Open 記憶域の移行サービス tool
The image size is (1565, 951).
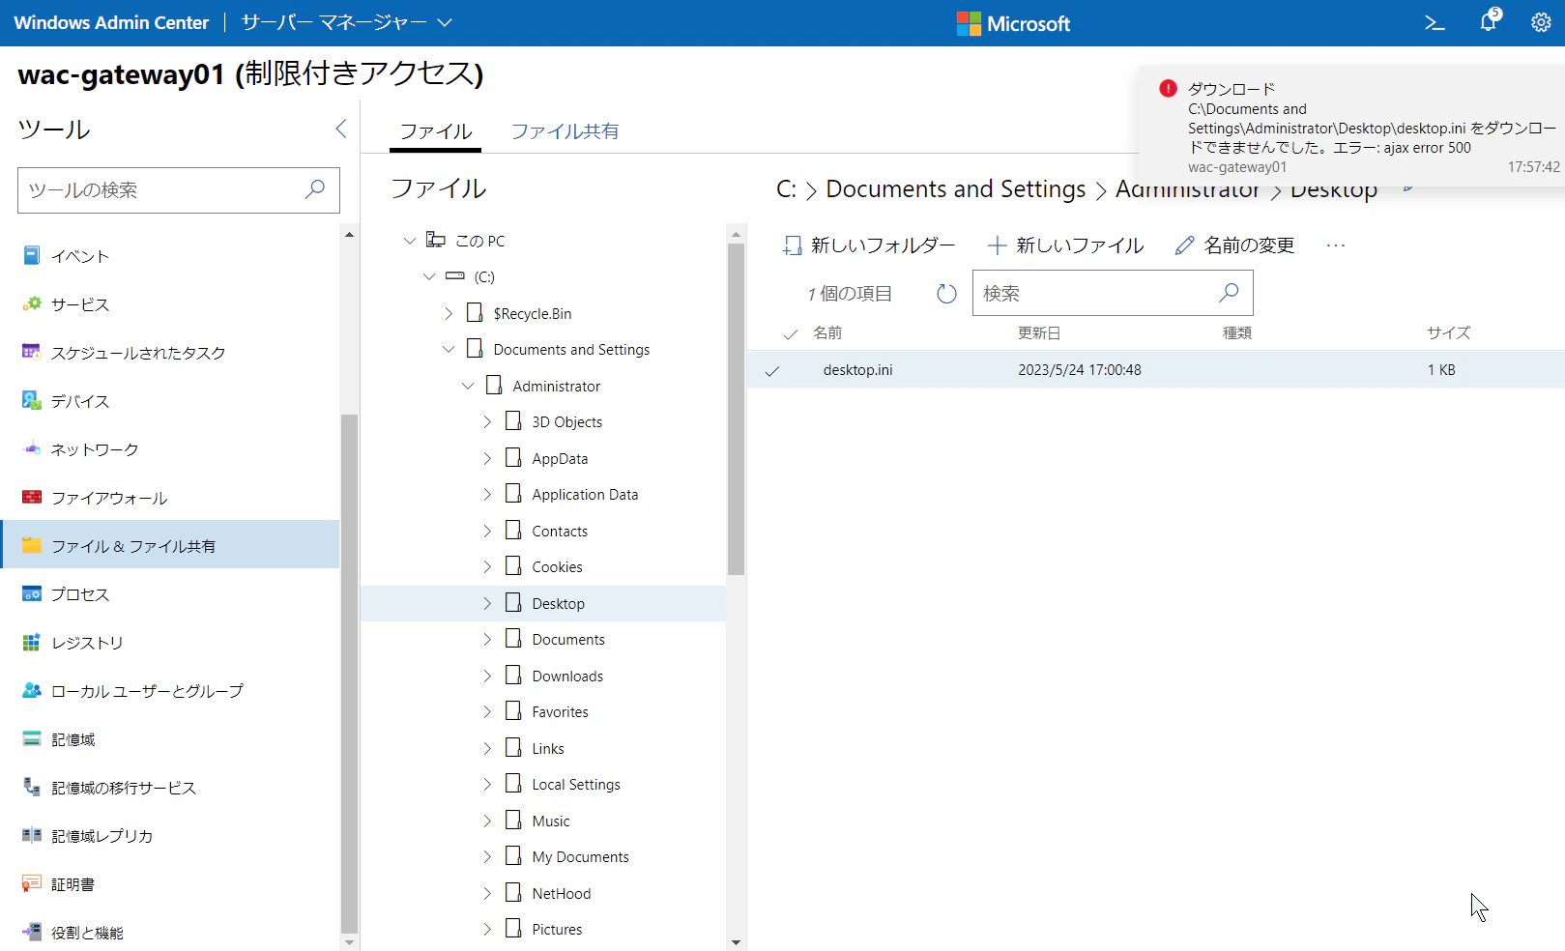coord(171,788)
